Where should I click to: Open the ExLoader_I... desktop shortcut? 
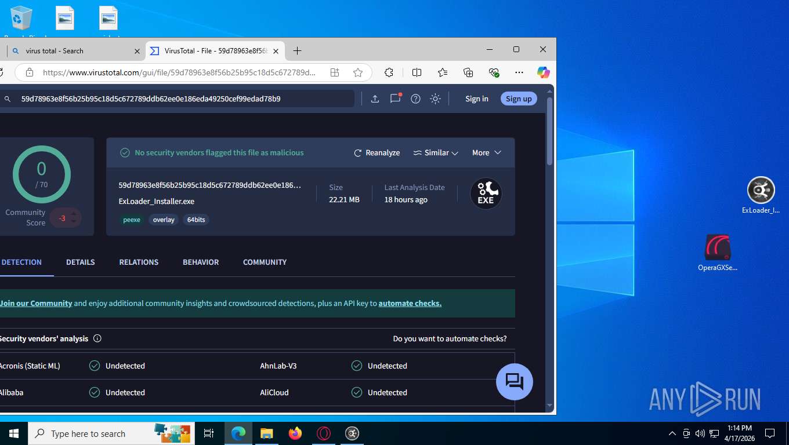(761, 195)
